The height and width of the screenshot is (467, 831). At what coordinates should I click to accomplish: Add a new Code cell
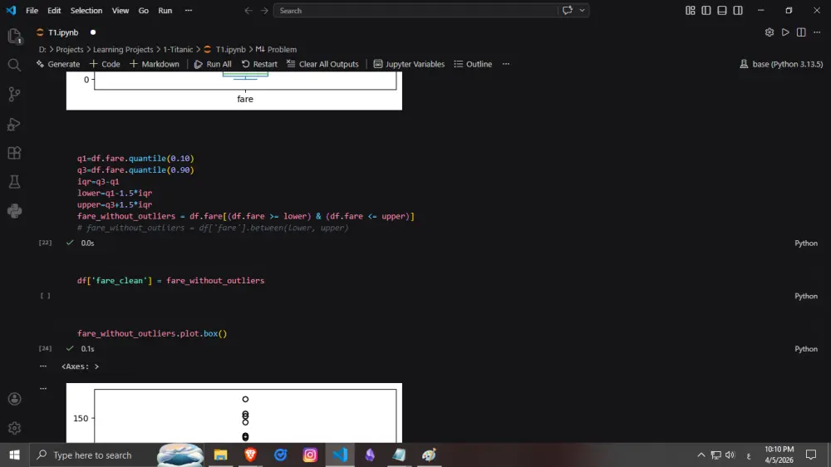105,64
